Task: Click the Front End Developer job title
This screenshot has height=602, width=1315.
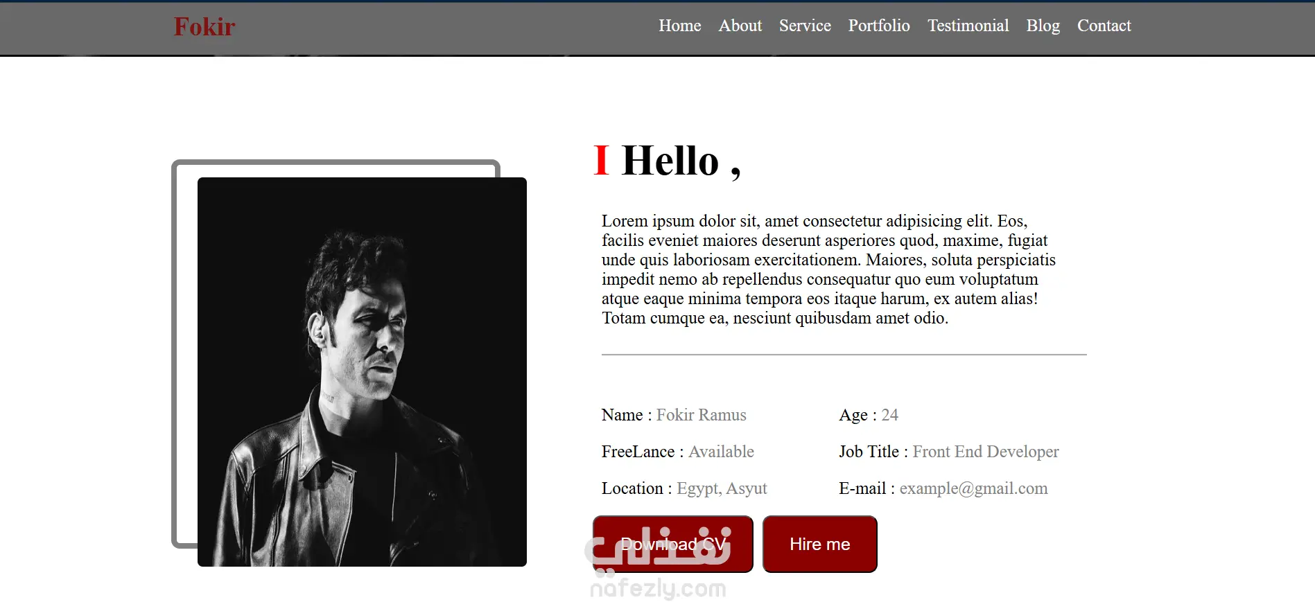Action: tap(985, 452)
